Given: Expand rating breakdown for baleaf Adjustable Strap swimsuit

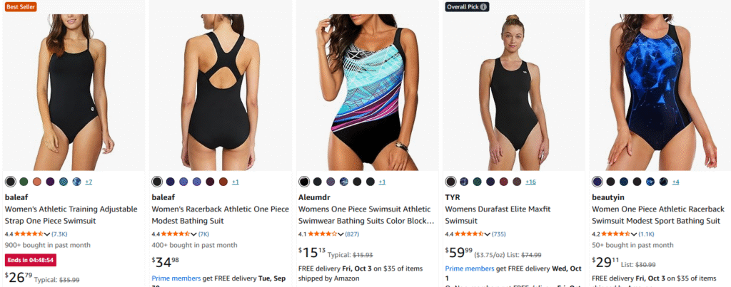Looking at the screenshot, I should point(47,234).
